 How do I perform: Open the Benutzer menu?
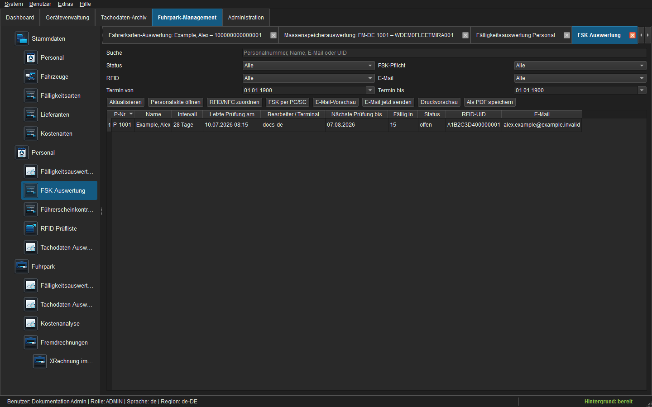tap(40, 4)
